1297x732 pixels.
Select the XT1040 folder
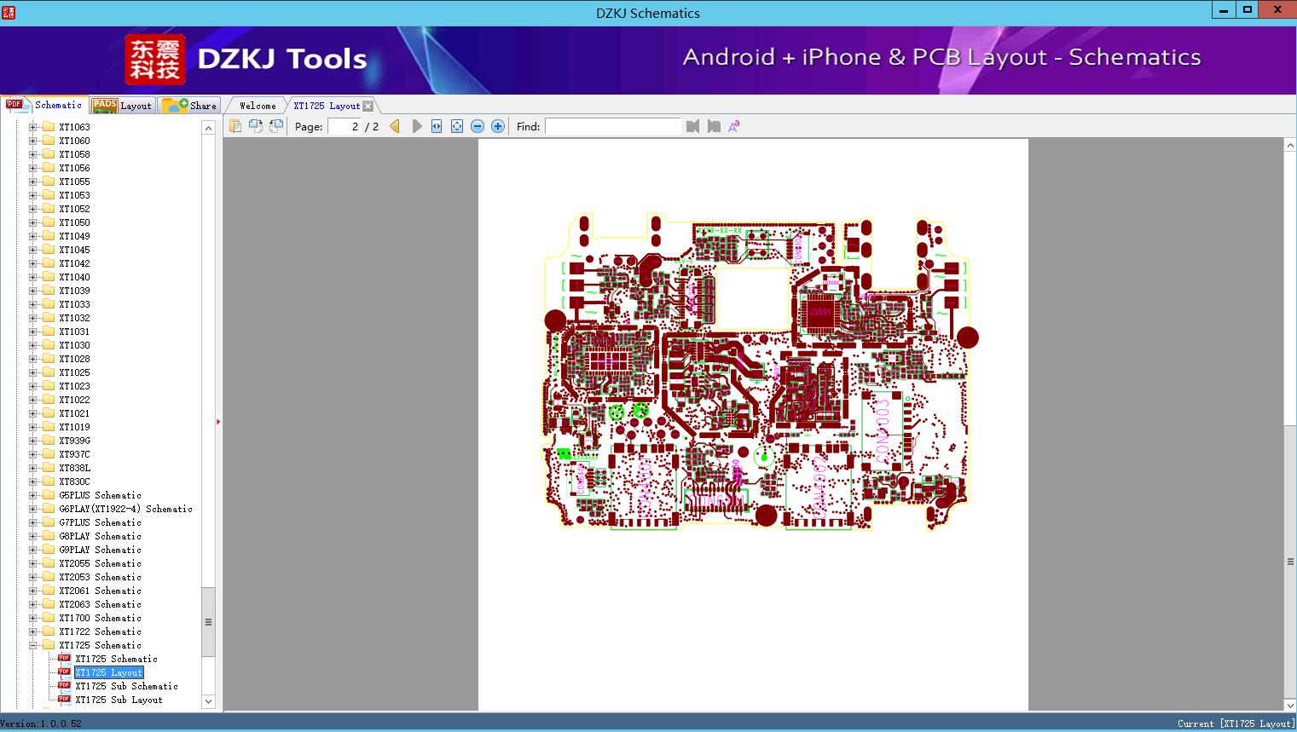74,277
